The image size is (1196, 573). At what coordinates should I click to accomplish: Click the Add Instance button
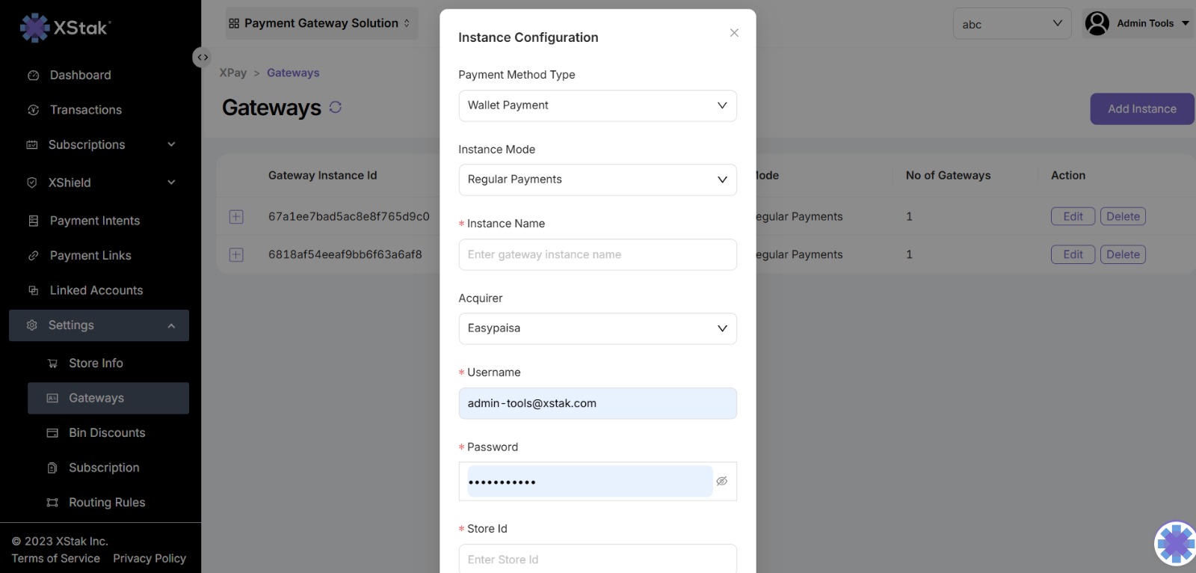[1141, 109]
